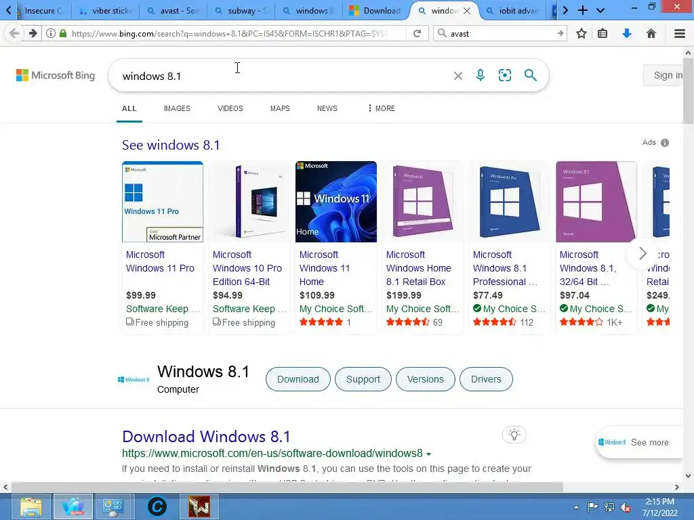
Task: Click the Support pill button
Action: click(x=363, y=379)
